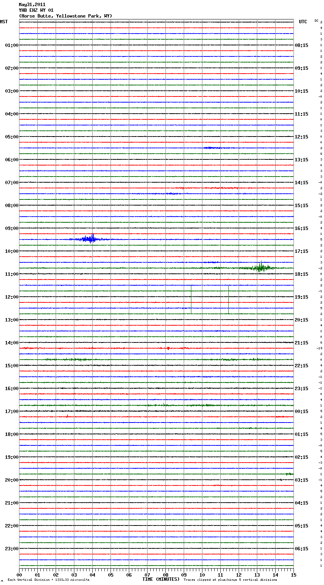This screenshot has width=324, height=585.
Task: Select the MST time label "12:00"
Action: 12,297
